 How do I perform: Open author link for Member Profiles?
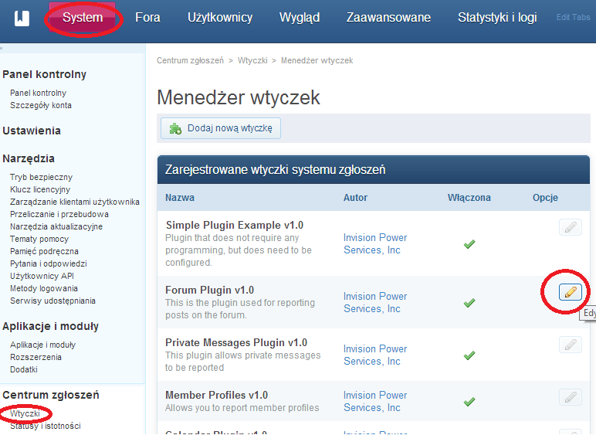[x=374, y=401]
